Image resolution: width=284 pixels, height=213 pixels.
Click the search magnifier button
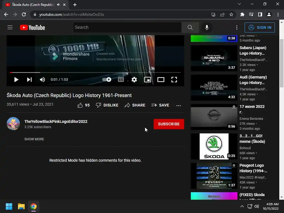pos(190,27)
